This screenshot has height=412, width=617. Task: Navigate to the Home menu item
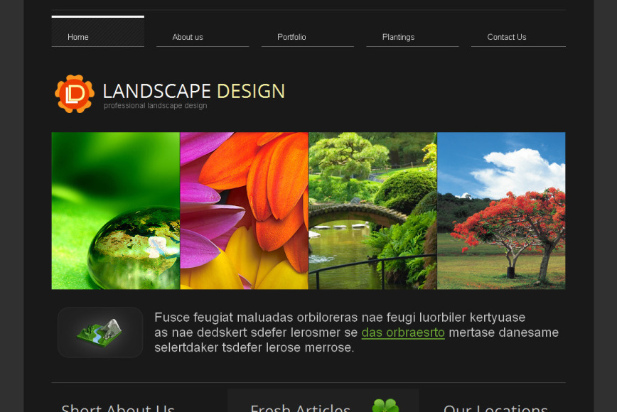77,37
